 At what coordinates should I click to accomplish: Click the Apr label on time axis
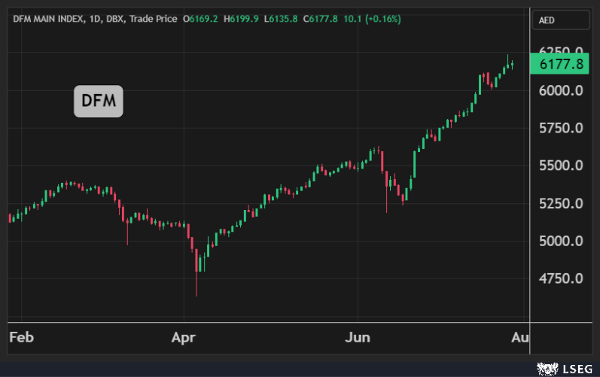[184, 337]
